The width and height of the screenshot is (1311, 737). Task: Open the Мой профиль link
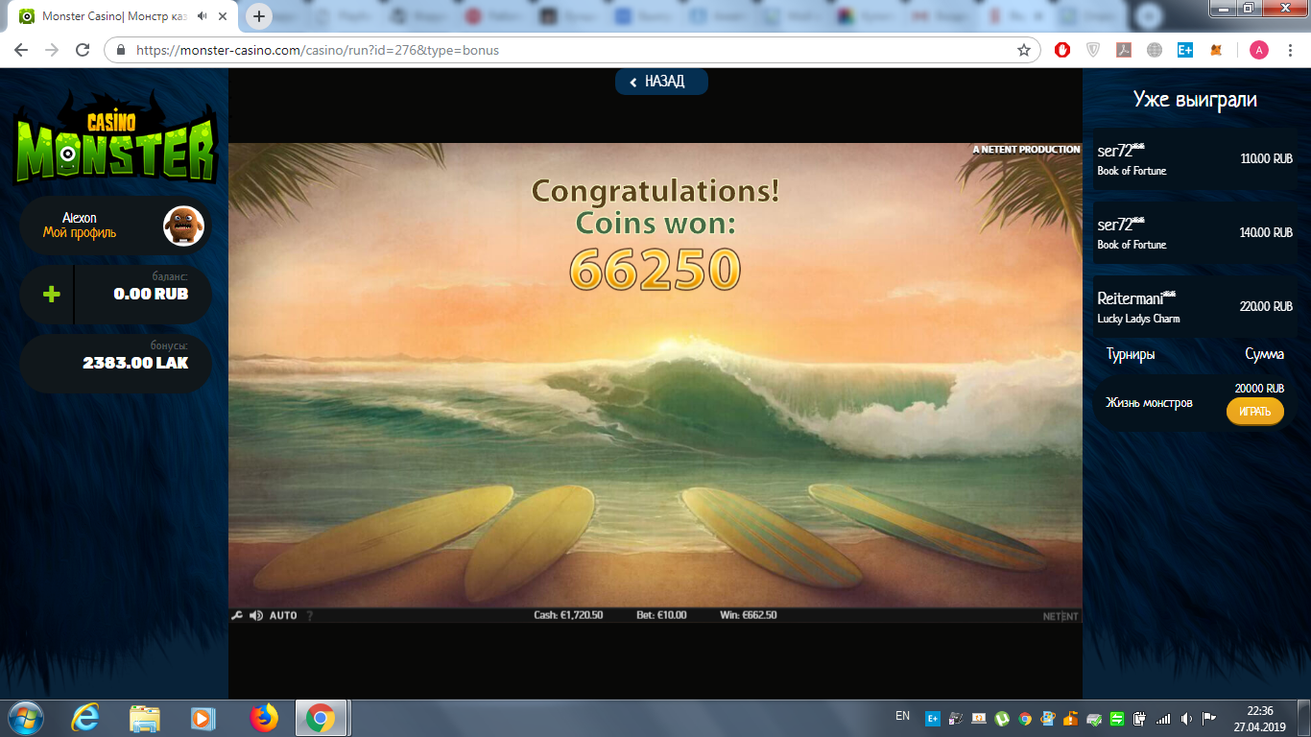(x=80, y=233)
